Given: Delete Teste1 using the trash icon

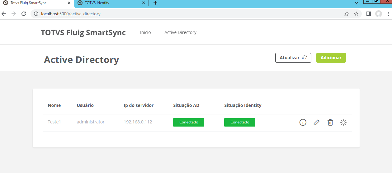Looking at the screenshot, I should tap(330, 123).
